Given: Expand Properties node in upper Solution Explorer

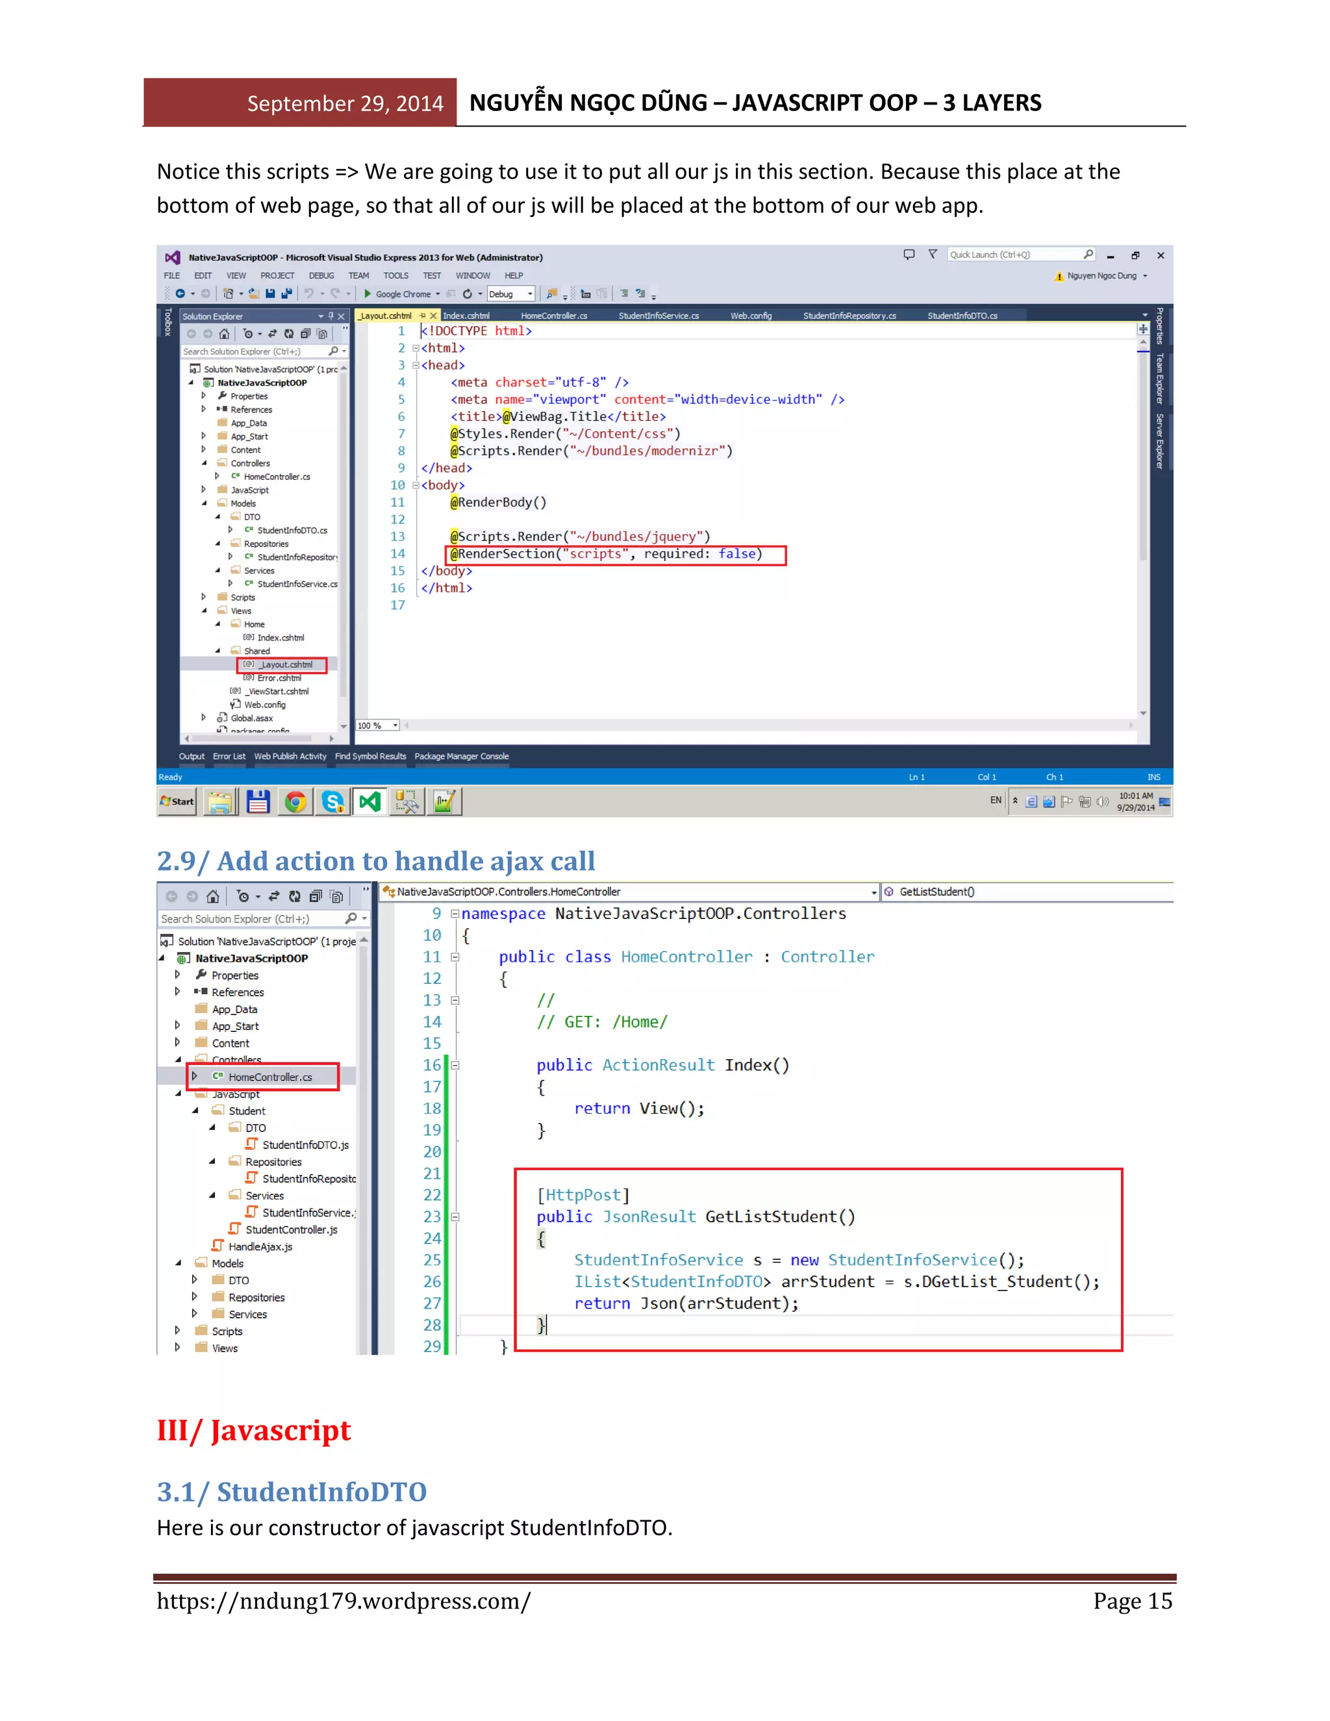Looking at the screenshot, I should (x=204, y=396).
